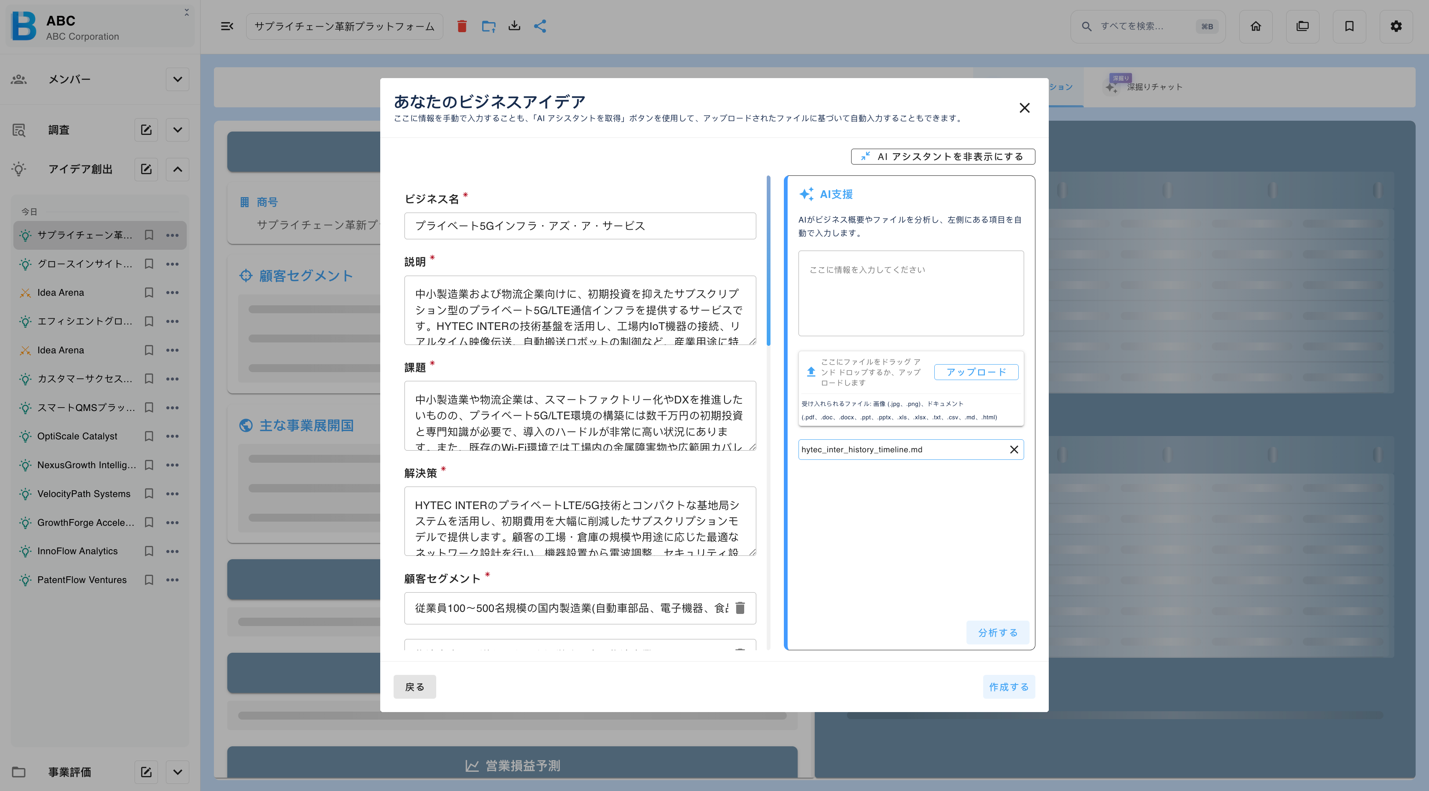Click the 分析する button
This screenshot has height=791, width=1429.
click(997, 632)
